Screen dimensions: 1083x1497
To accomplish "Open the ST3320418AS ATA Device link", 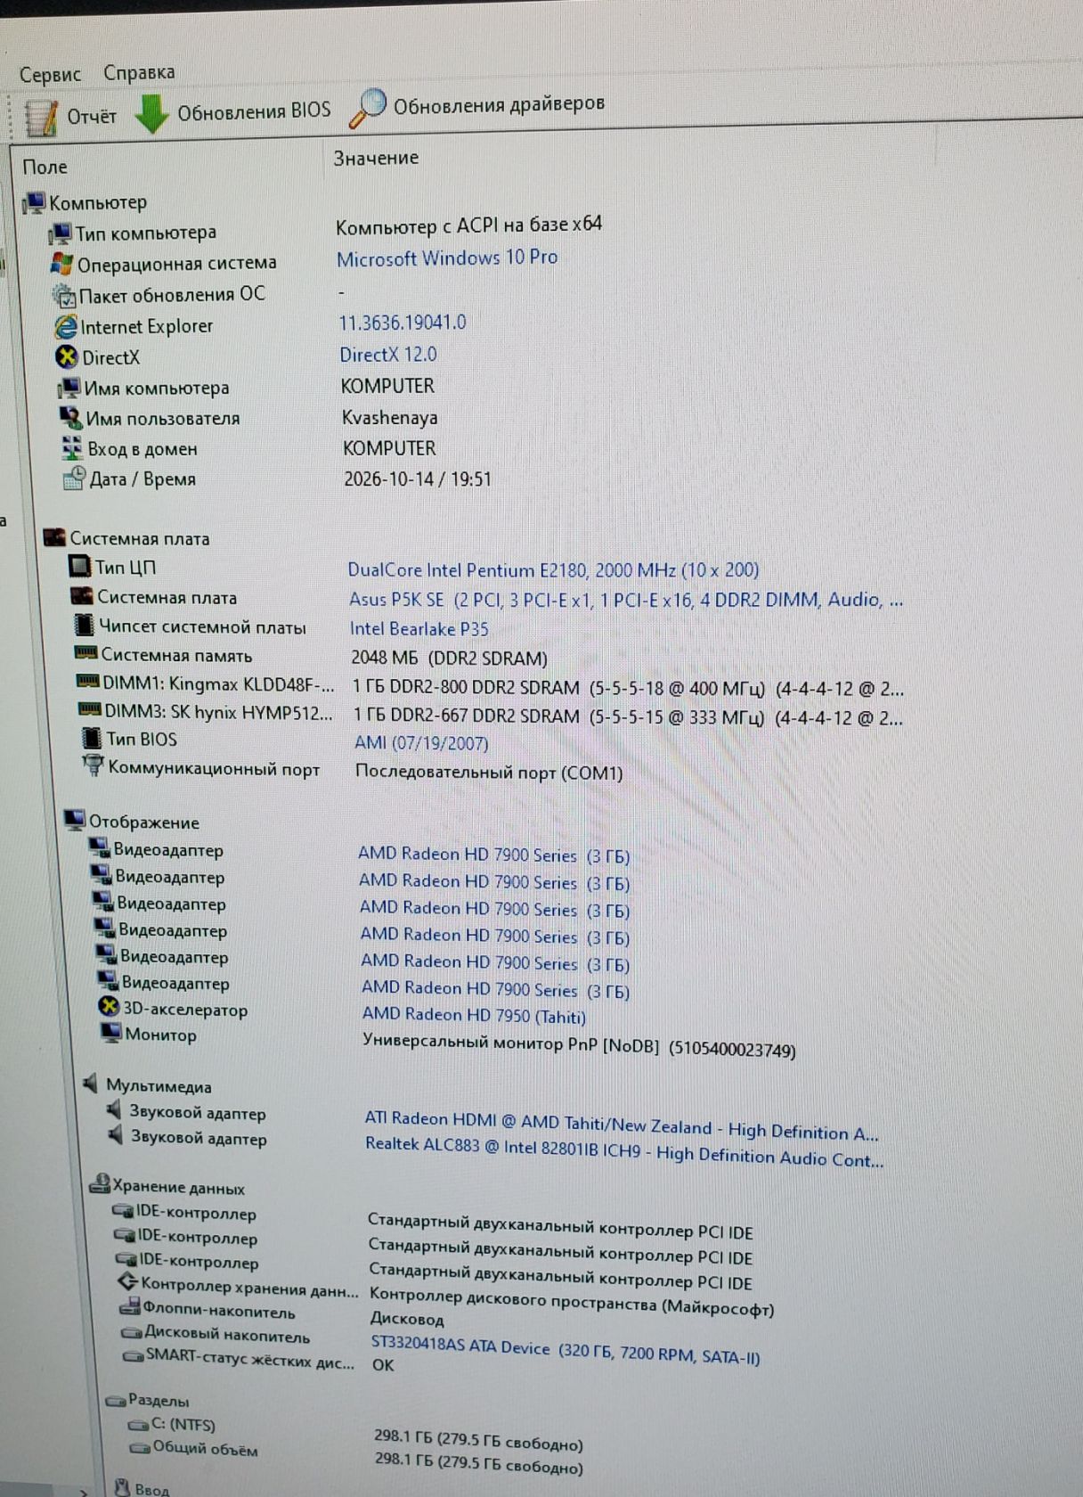I will tap(566, 1351).
